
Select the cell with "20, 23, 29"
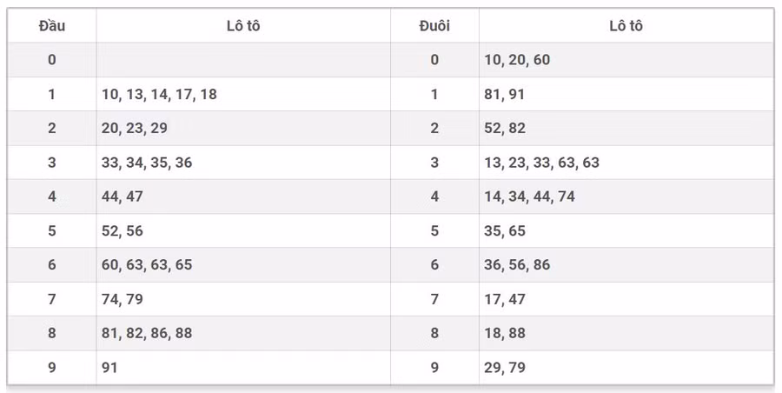pyautogui.click(x=135, y=128)
